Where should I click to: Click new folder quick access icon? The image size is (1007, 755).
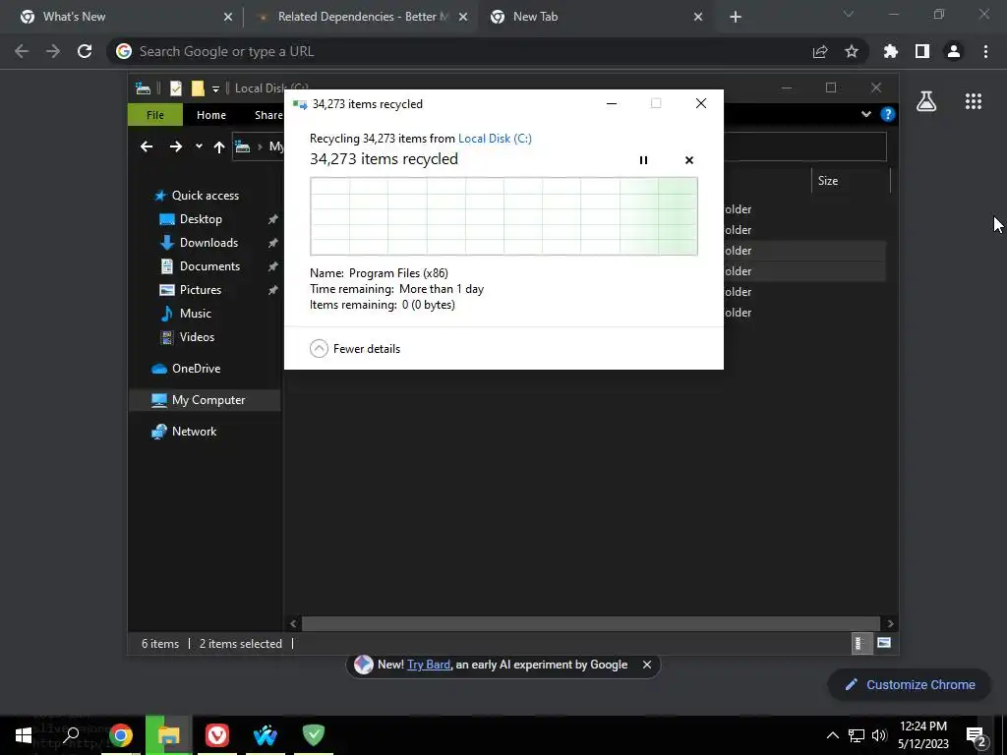198,87
